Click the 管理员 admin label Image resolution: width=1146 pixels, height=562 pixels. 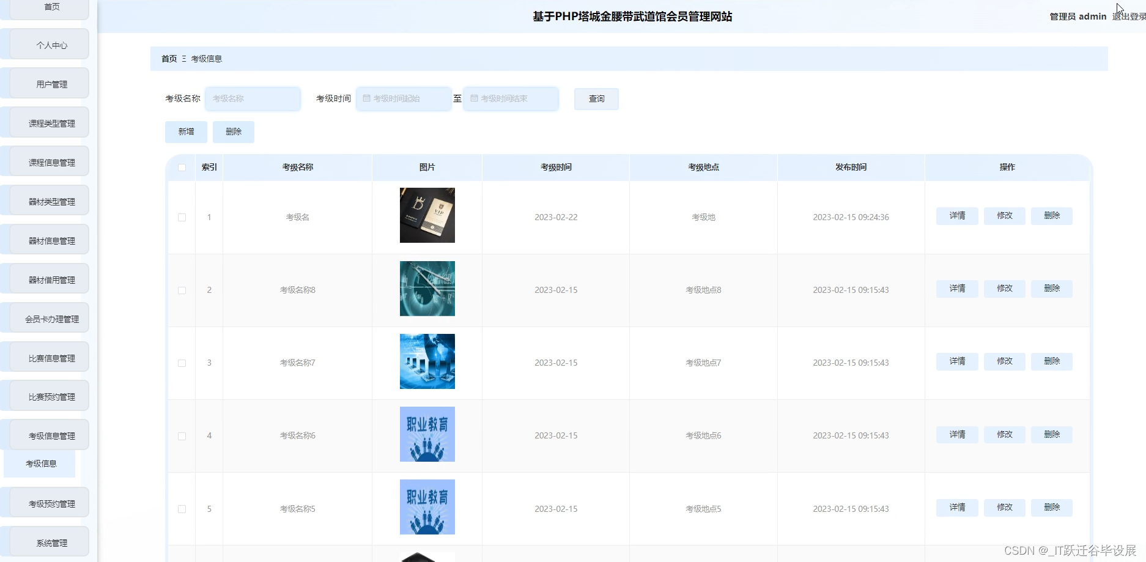1078,17
